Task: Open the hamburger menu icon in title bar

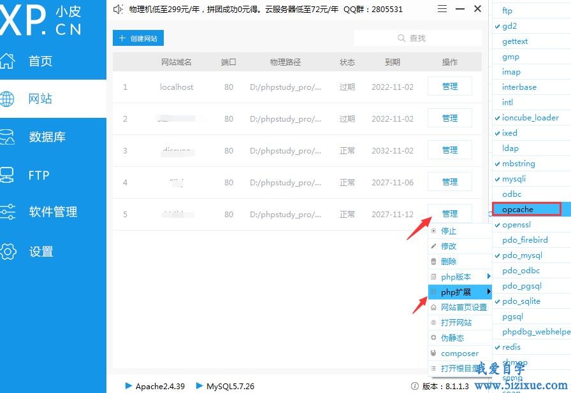Action: (x=442, y=9)
